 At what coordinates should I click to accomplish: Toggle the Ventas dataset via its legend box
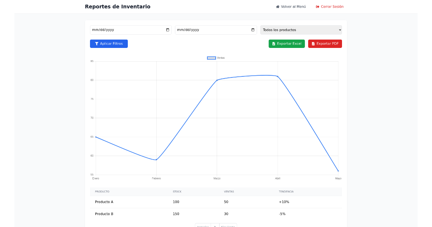coord(211,58)
